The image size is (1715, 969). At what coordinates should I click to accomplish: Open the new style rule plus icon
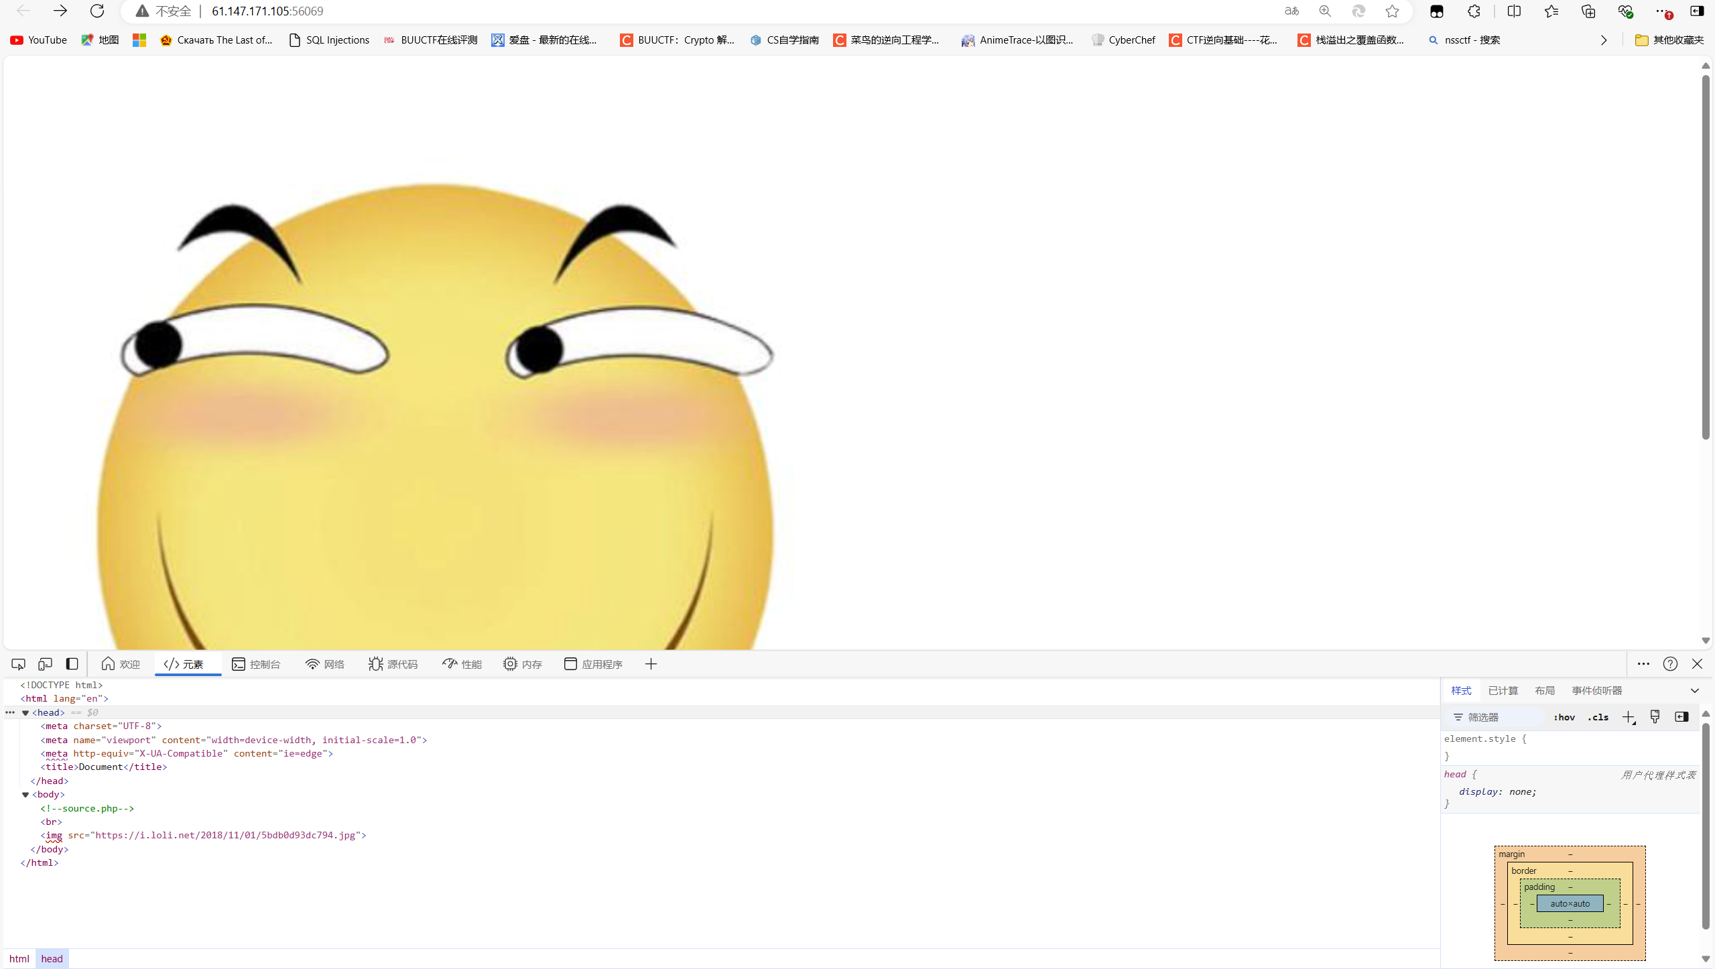pos(1628,717)
